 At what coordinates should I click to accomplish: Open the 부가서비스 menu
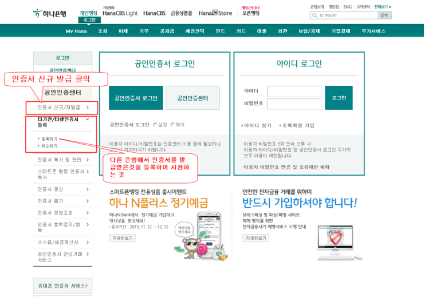pyautogui.click(x=374, y=31)
